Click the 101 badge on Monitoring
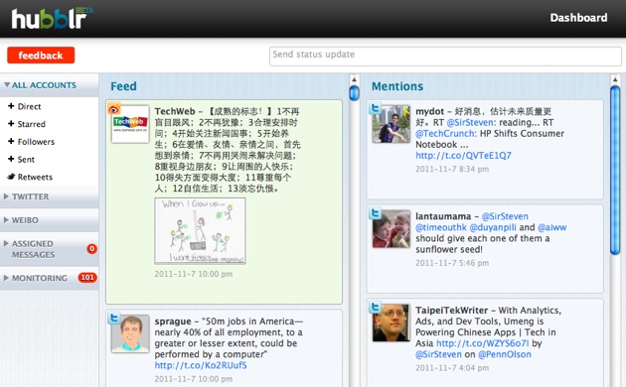The width and height of the screenshot is (626, 387). click(x=87, y=278)
